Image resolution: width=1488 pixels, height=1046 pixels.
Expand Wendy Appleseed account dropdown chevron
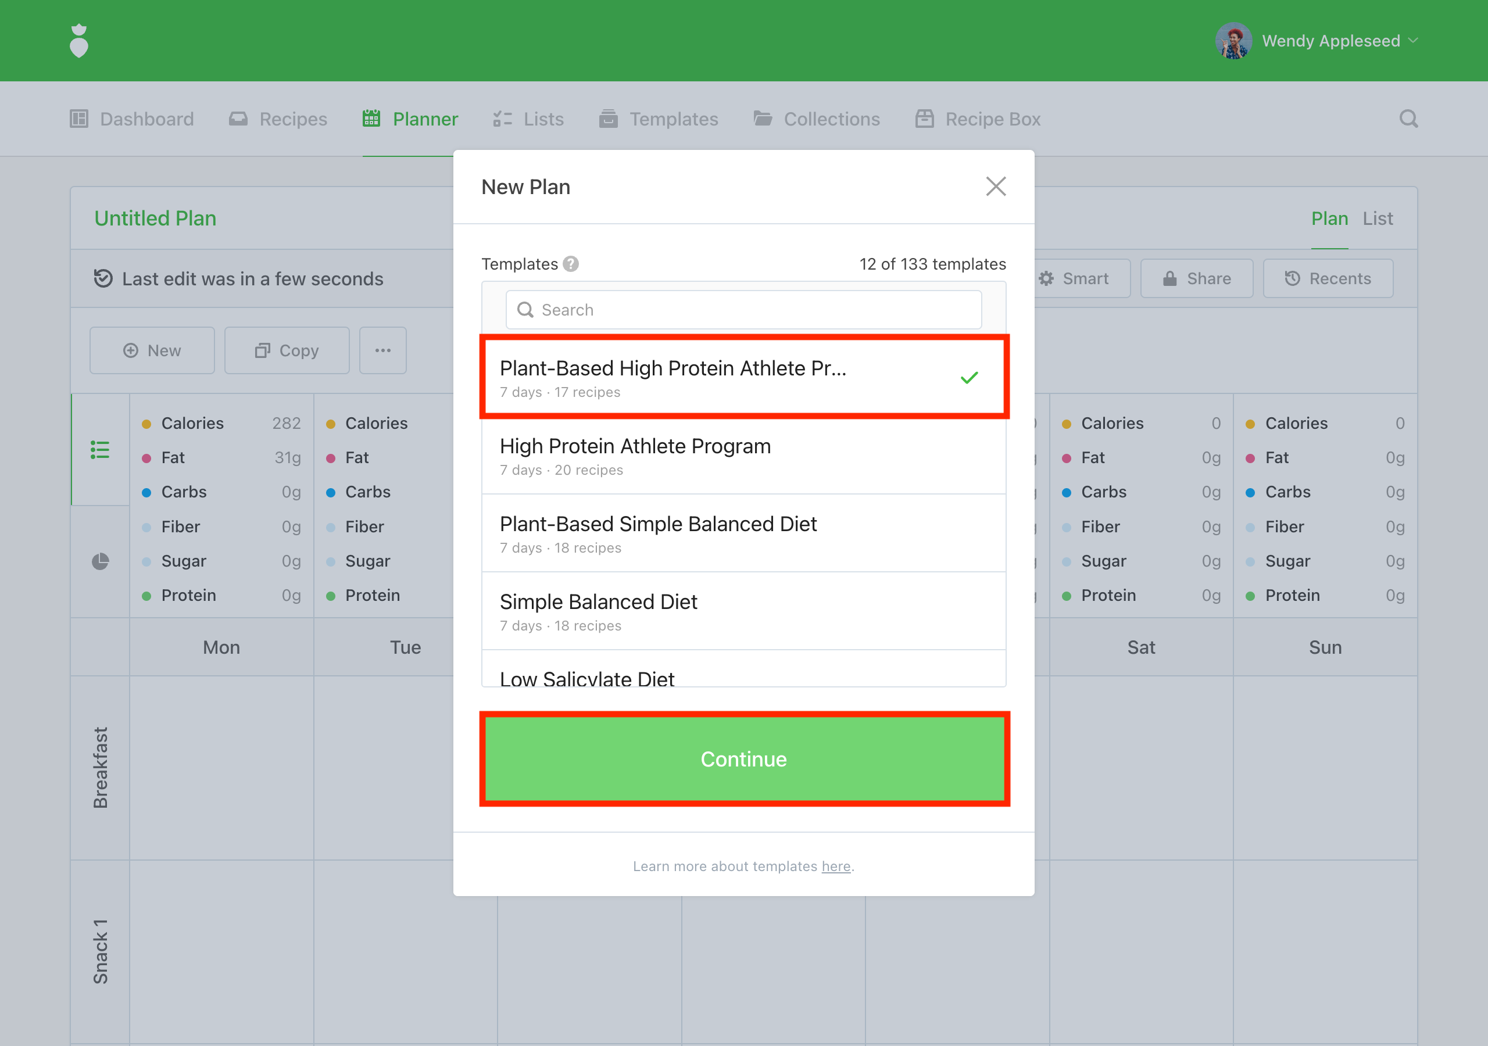1414,41
